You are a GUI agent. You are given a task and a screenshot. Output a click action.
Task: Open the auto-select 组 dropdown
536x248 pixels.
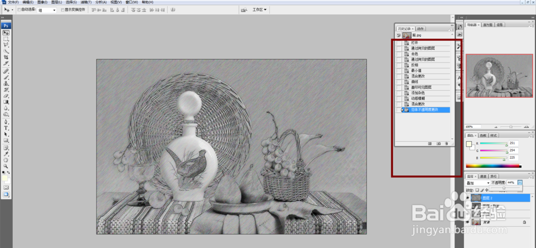click(x=47, y=10)
